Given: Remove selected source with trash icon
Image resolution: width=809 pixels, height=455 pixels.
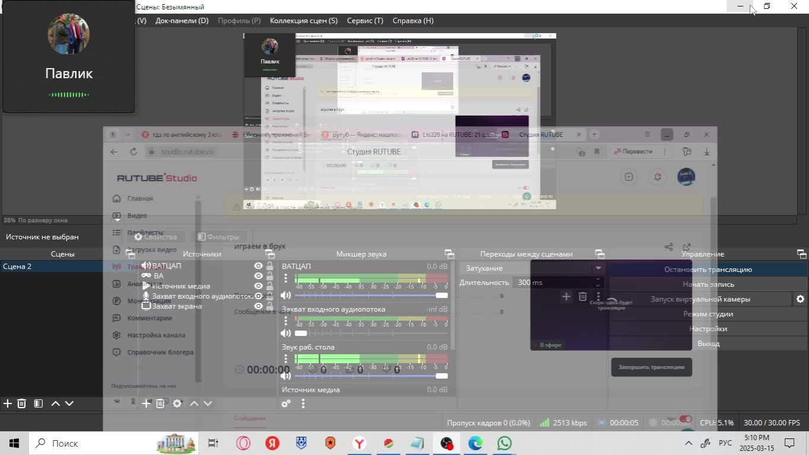Looking at the screenshot, I should point(160,403).
